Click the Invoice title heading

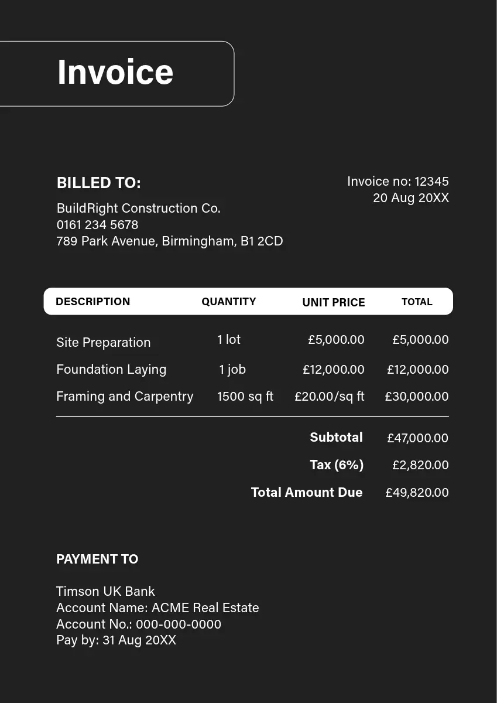coord(115,73)
